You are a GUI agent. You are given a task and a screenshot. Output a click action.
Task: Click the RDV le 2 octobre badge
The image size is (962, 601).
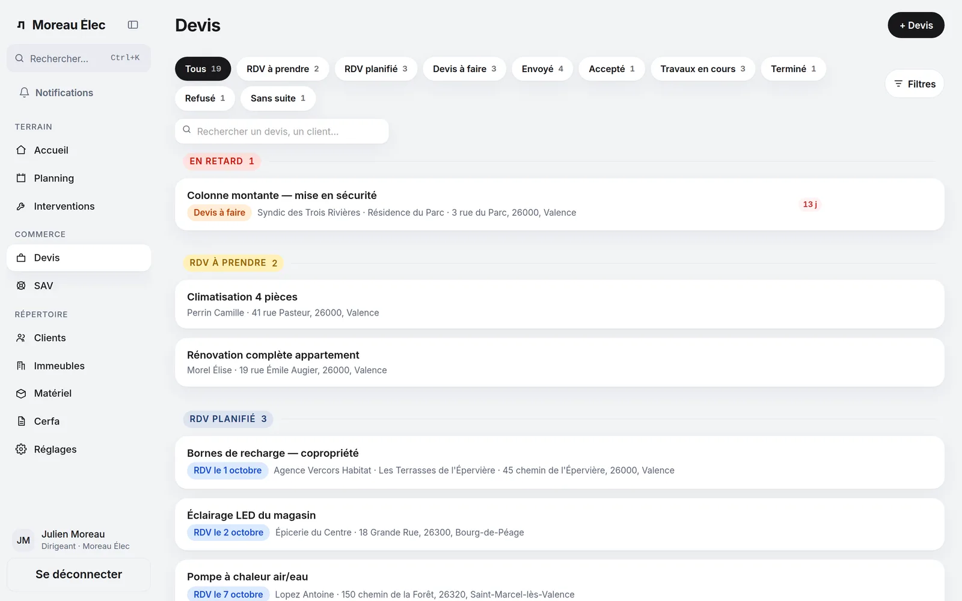click(x=228, y=532)
